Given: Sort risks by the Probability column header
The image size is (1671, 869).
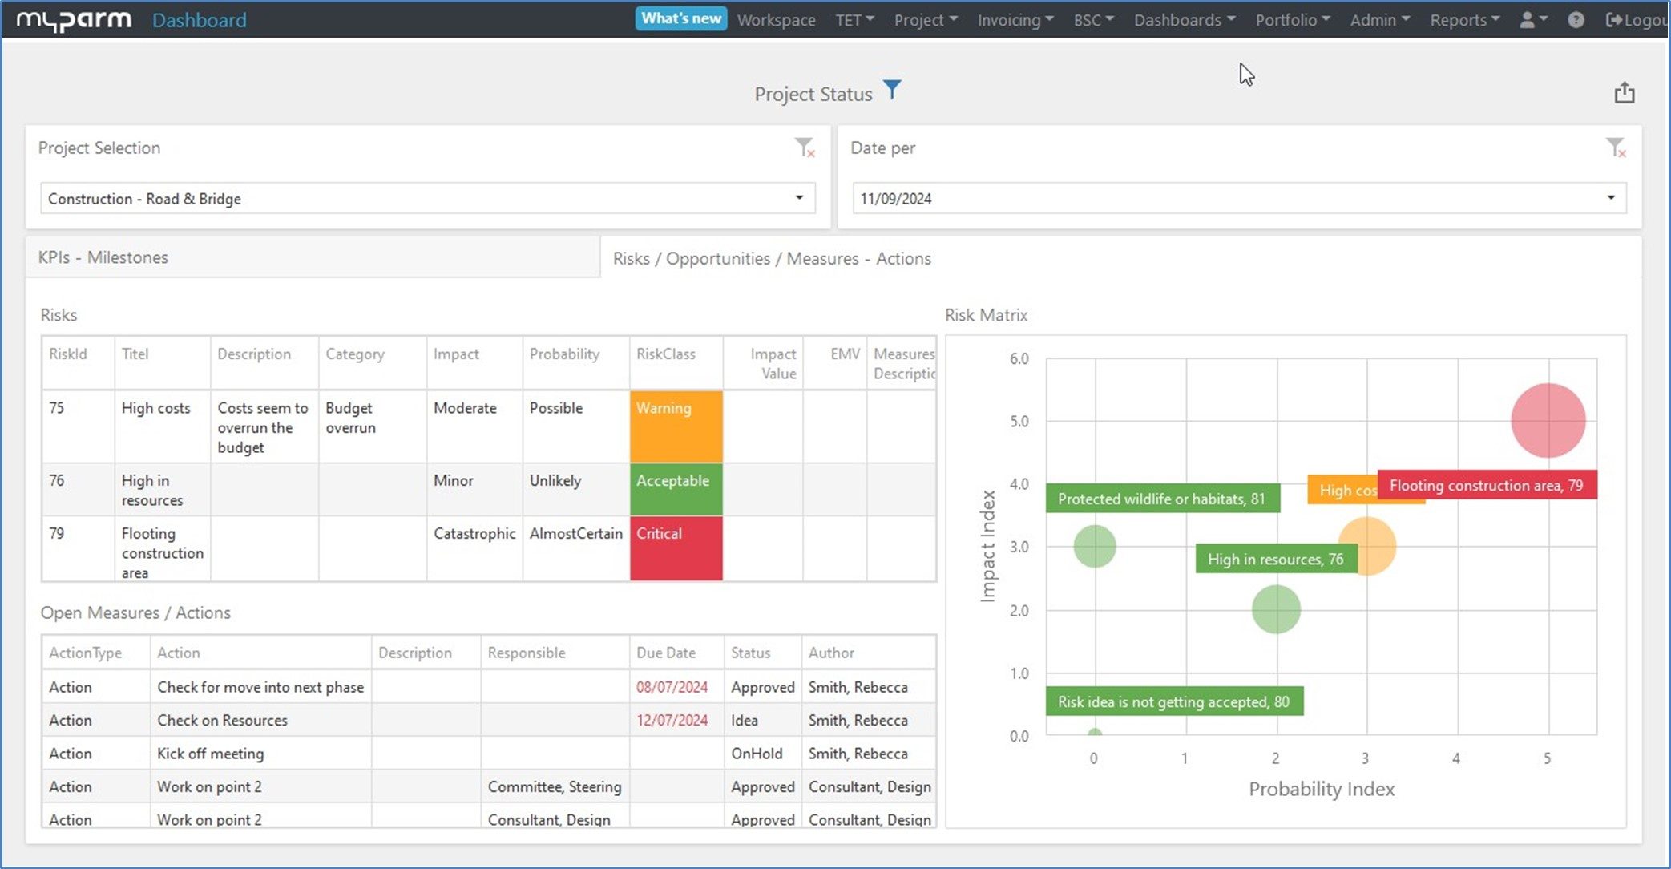Looking at the screenshot, I should pos(564,354).
